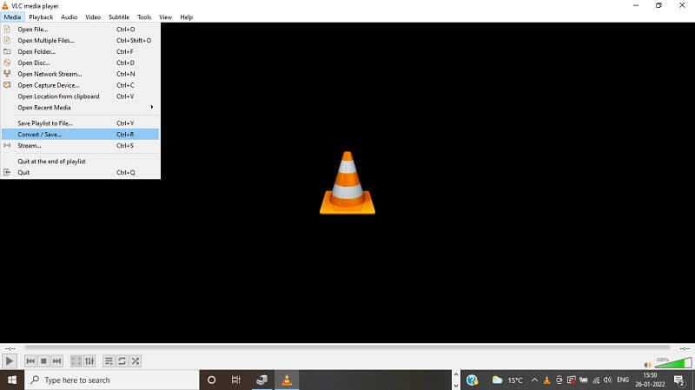Select Stream... menu entry
695x390 pixels.
click(x=80, y=145)
